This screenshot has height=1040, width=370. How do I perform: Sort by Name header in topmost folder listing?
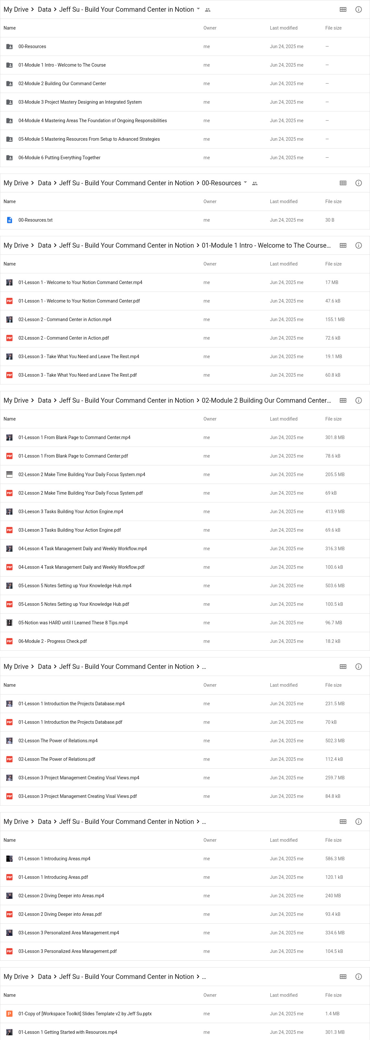(10, 28)
